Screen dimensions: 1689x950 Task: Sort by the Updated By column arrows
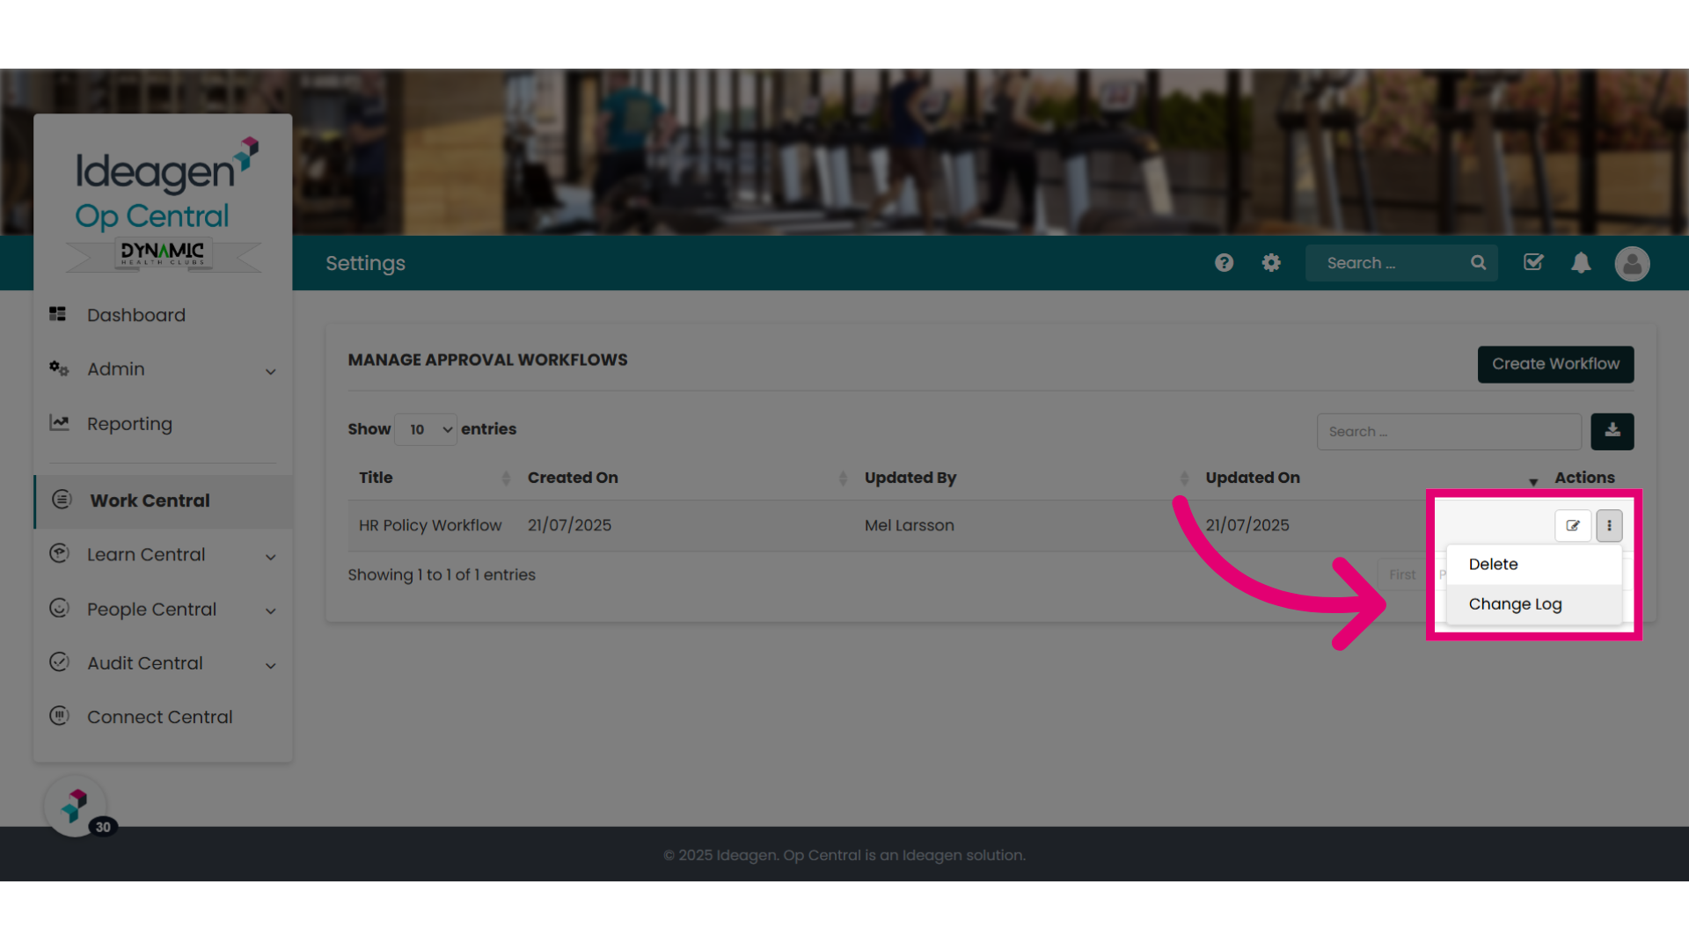click(x=1184, y=478)
